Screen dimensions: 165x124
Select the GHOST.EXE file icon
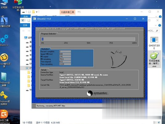154,43
